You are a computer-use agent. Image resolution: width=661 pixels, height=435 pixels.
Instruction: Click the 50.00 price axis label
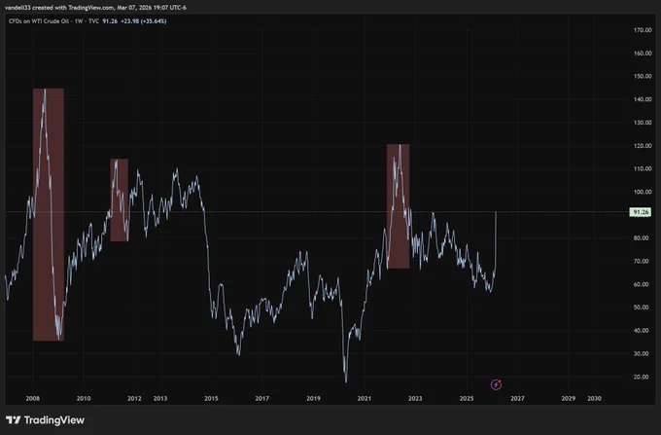pyautogui.click(x=644, y=308)
